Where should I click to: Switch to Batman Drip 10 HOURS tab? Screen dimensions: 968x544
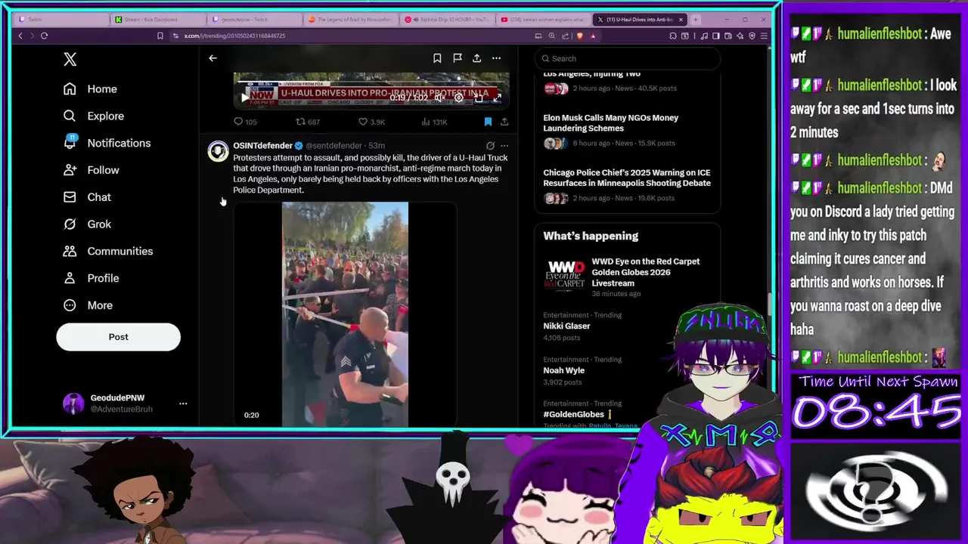[446, 20]
